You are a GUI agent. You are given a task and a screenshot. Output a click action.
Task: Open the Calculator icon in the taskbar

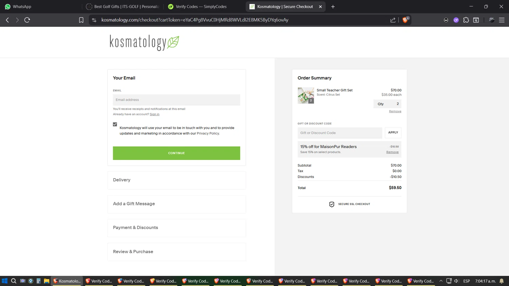coord(39,281)
